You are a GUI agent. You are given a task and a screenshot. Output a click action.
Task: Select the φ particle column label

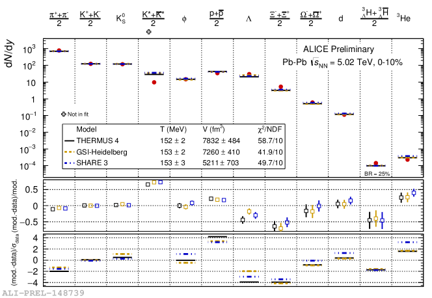(x=184, y=19)
